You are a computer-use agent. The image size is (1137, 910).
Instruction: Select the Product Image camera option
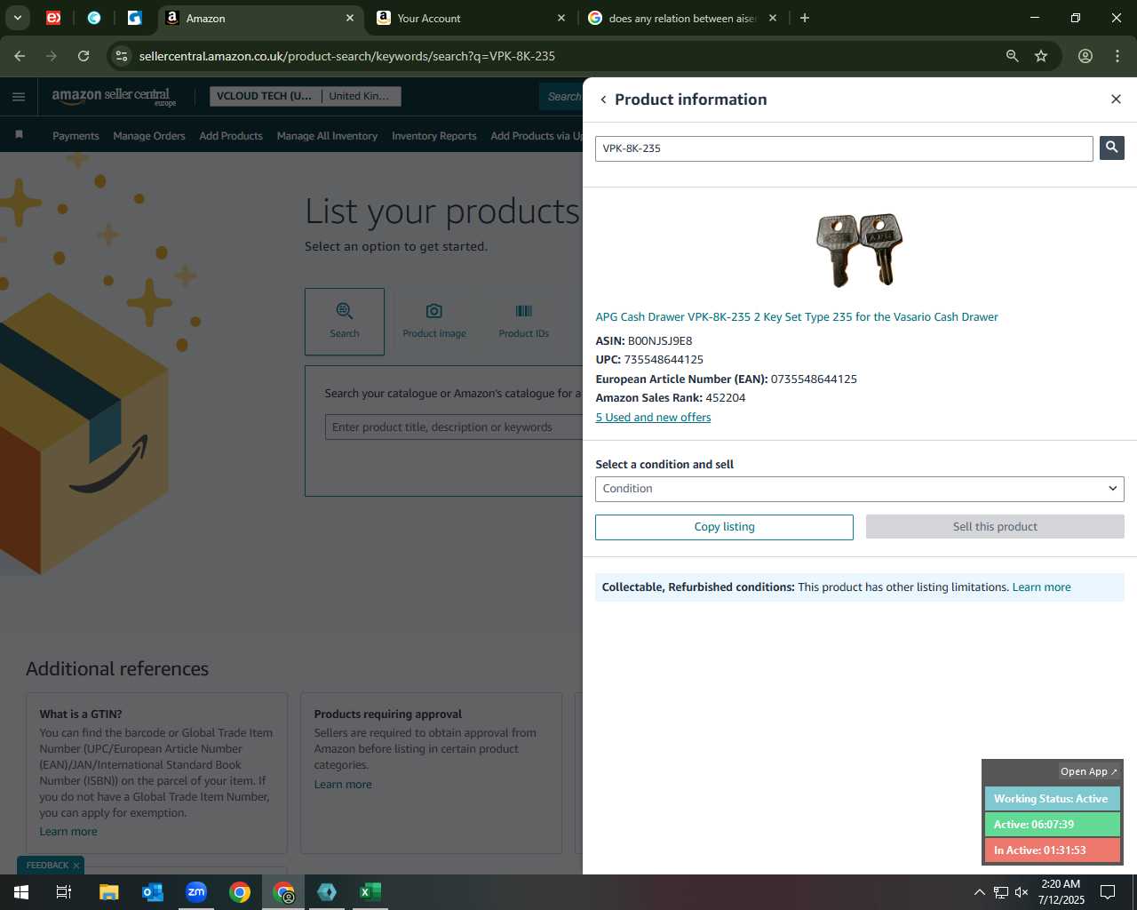pyautogui.click(x=434, y=322)
